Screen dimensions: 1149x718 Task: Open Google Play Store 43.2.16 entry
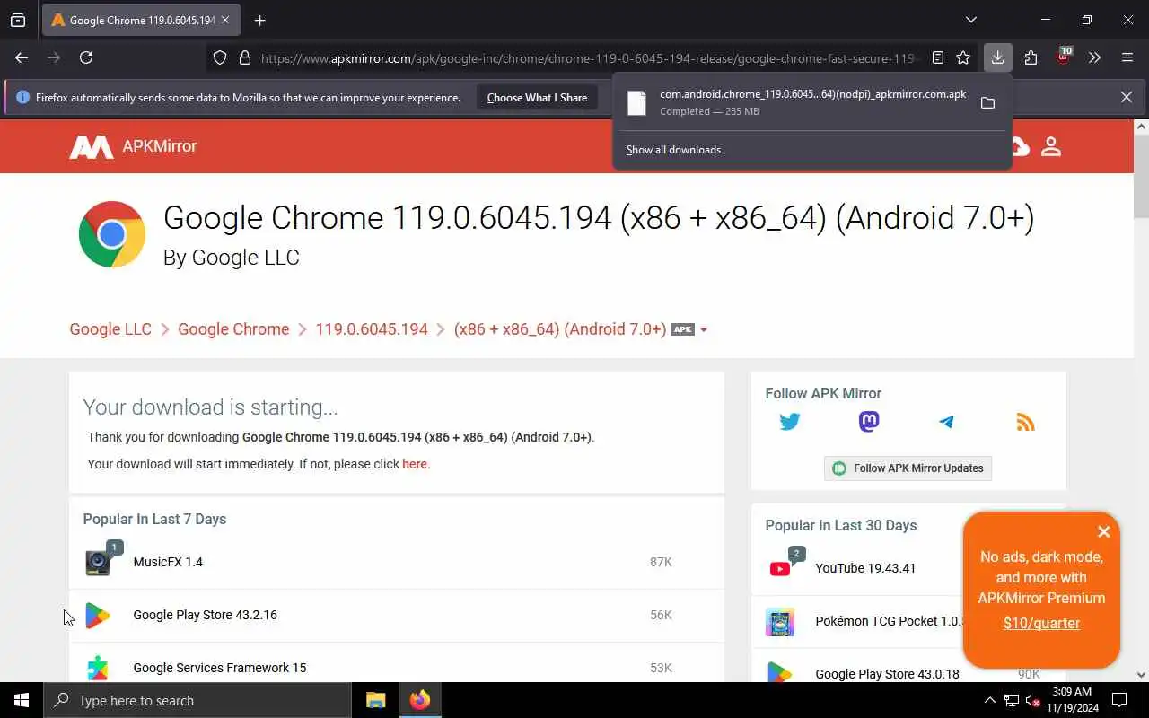pos(205,615)
